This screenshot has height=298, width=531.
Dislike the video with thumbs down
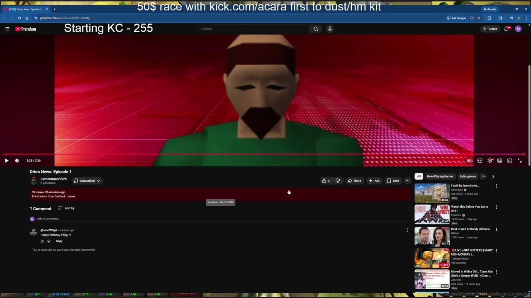coord(338,181)
